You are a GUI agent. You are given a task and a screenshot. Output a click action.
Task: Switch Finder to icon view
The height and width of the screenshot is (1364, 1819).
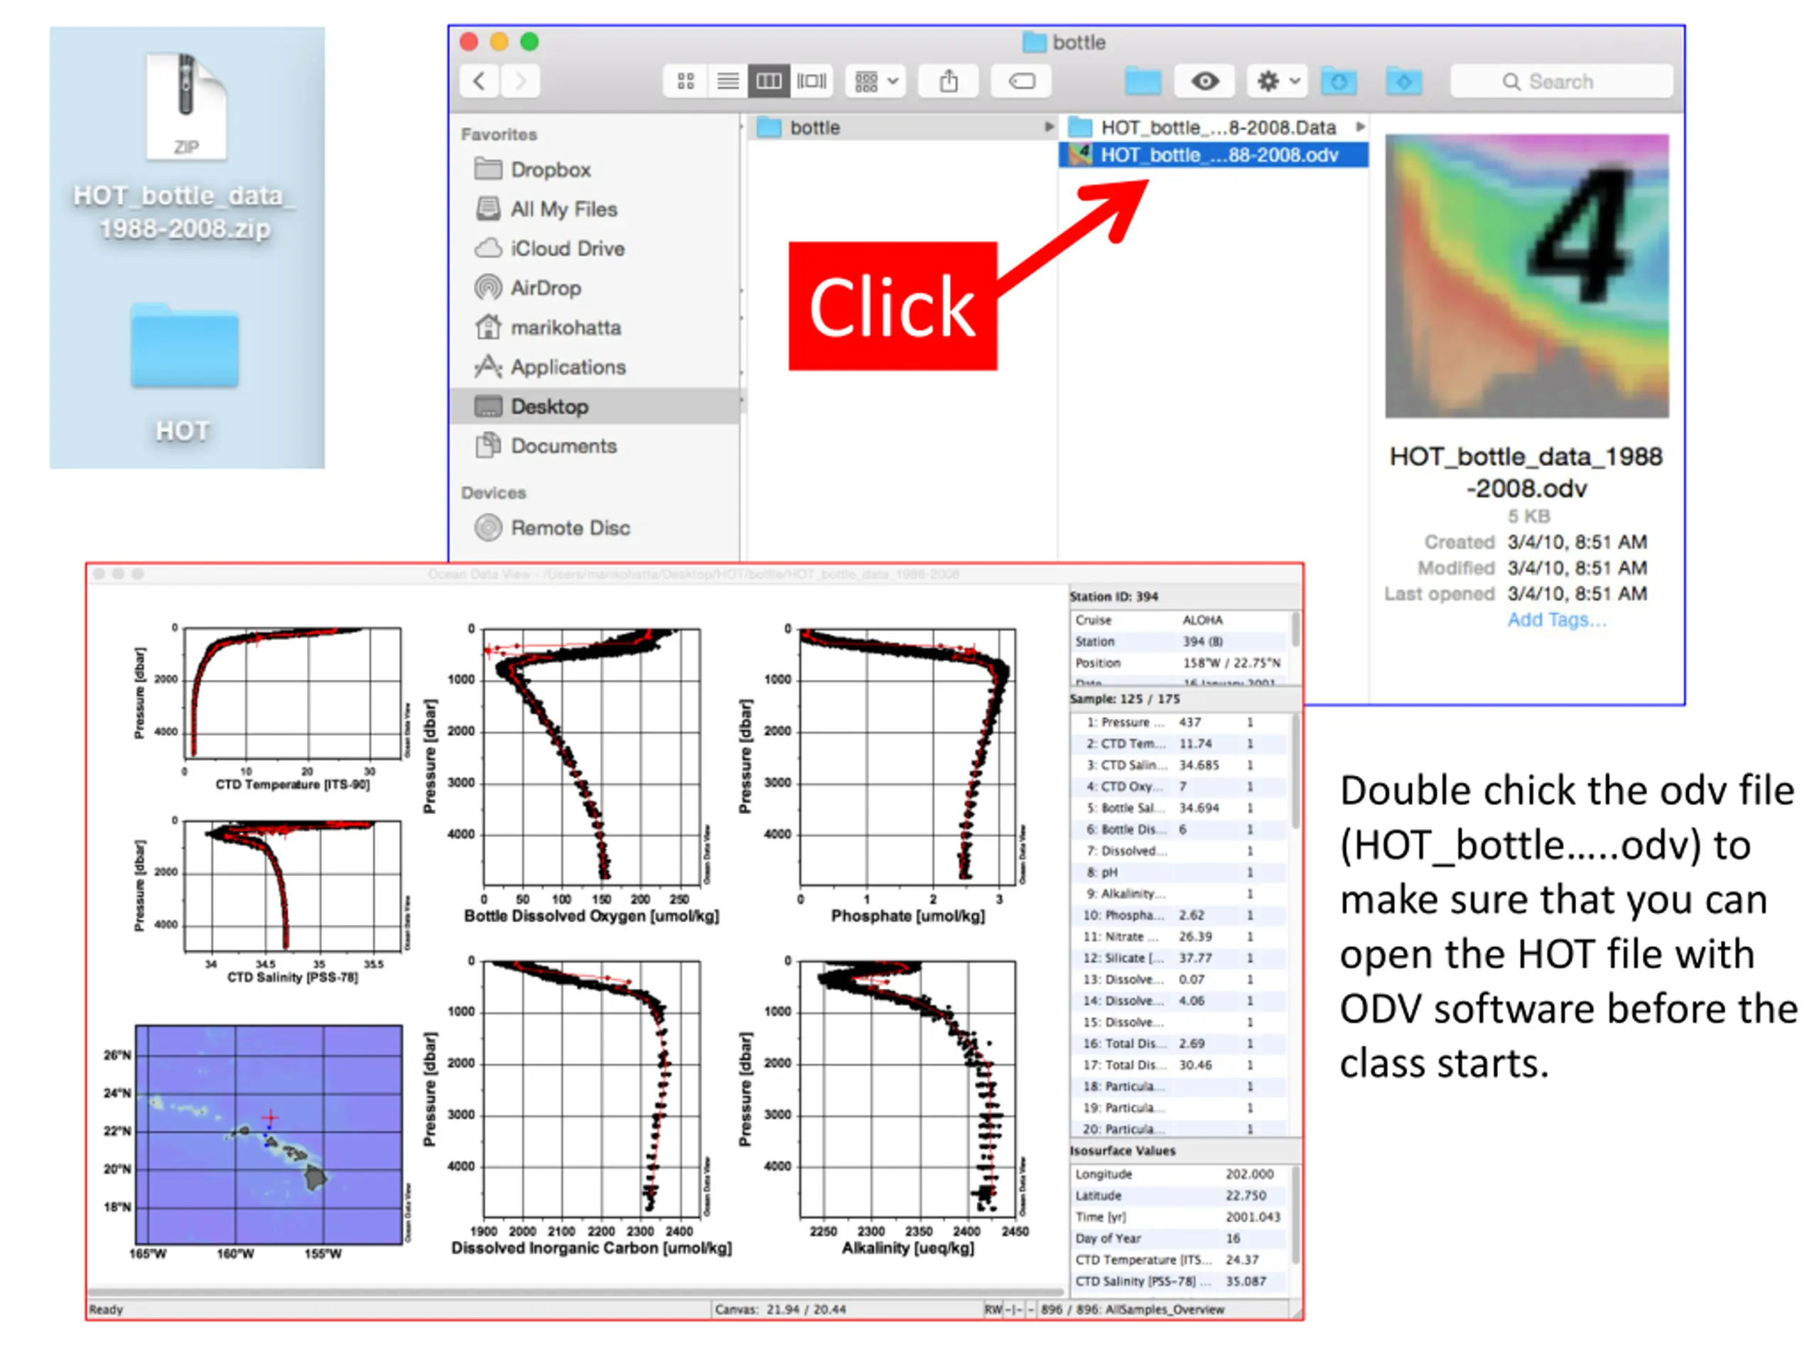pyautogui.click(x=685, y=82)
